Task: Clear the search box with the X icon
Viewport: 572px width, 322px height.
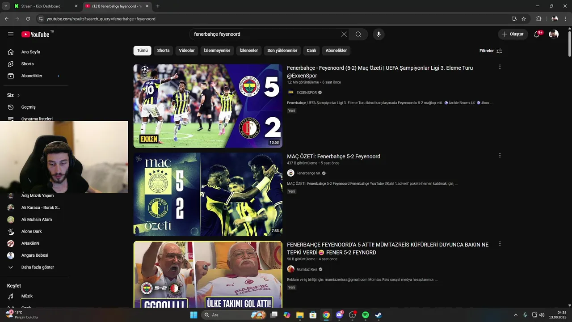Action: click(344, 34)
